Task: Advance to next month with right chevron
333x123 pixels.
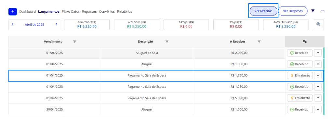Action: pyautogui.click(x=57, y=24)
